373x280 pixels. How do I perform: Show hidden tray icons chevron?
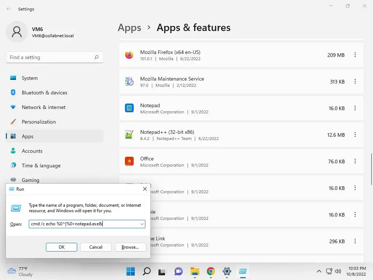[x=319, y=271]
